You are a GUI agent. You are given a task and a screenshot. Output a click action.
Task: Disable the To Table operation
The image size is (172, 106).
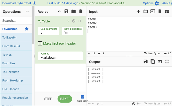pyautogui.click(x=74, y=21)
